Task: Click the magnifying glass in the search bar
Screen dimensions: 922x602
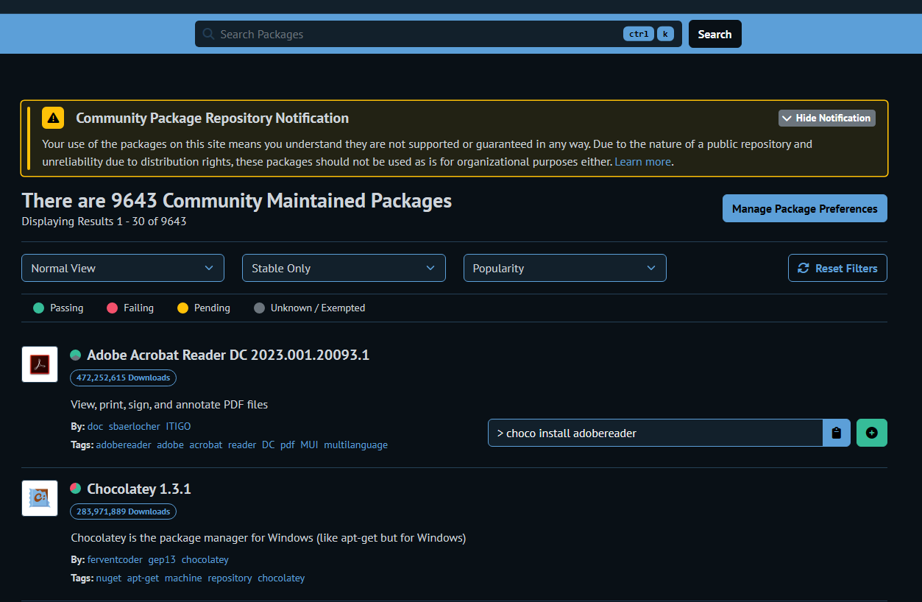Action: click(x=208, y=34)
